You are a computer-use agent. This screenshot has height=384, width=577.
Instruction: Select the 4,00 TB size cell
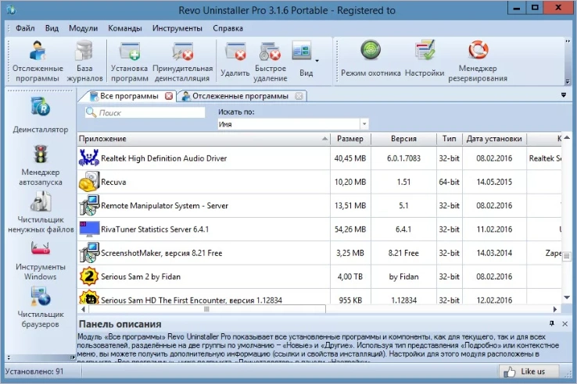[350, 277]
